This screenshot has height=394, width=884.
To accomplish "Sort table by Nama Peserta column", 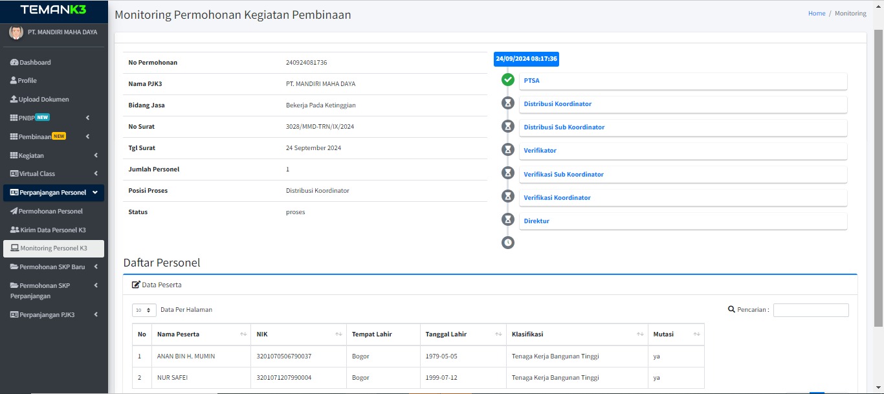I will 201,334.
